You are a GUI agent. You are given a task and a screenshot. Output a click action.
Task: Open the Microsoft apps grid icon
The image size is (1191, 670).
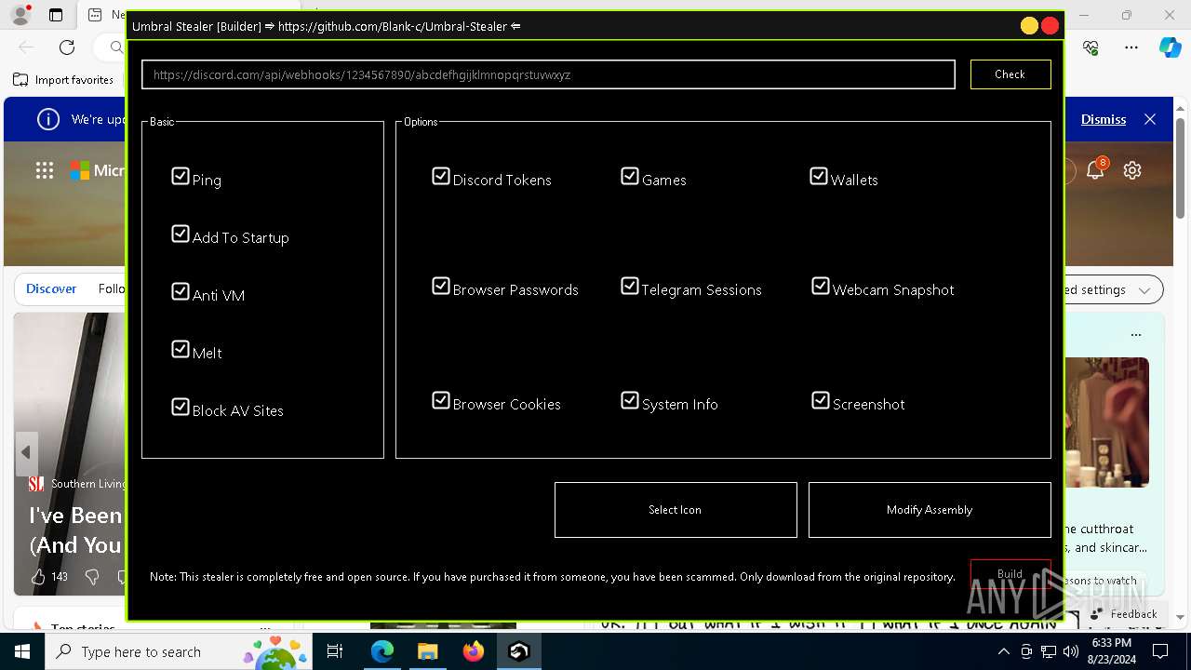click(x=45, y=170)
